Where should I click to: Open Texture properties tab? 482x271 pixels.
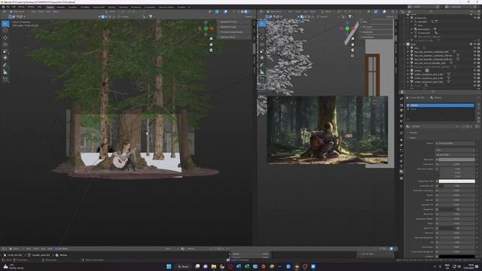click(x=401, y=178)
